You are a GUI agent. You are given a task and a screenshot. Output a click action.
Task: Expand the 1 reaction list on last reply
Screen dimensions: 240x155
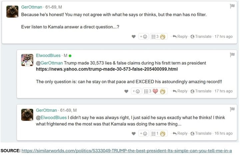pyautogui.click(x=159, y=134)
